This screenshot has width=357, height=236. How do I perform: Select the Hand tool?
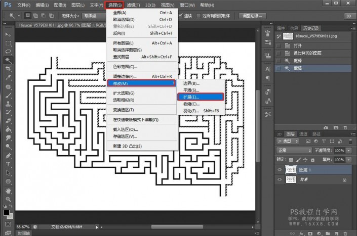(8, 191)
